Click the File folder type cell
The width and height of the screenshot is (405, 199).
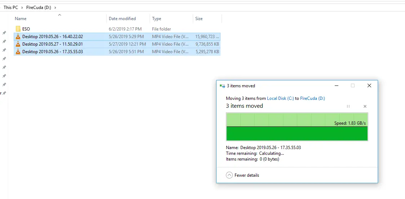point(161,29)
